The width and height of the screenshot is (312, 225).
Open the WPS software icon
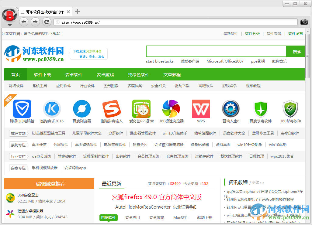pyautogui.click(x=201, y=109)
